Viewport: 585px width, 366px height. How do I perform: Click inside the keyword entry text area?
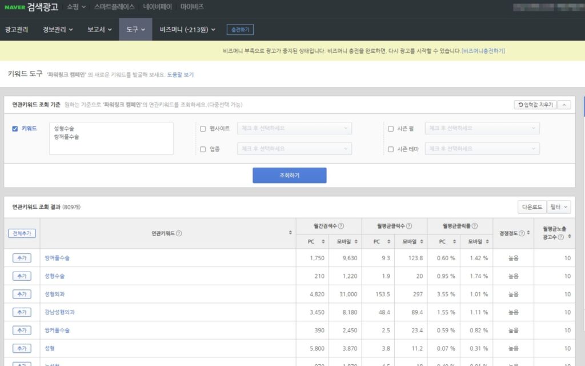111,138
